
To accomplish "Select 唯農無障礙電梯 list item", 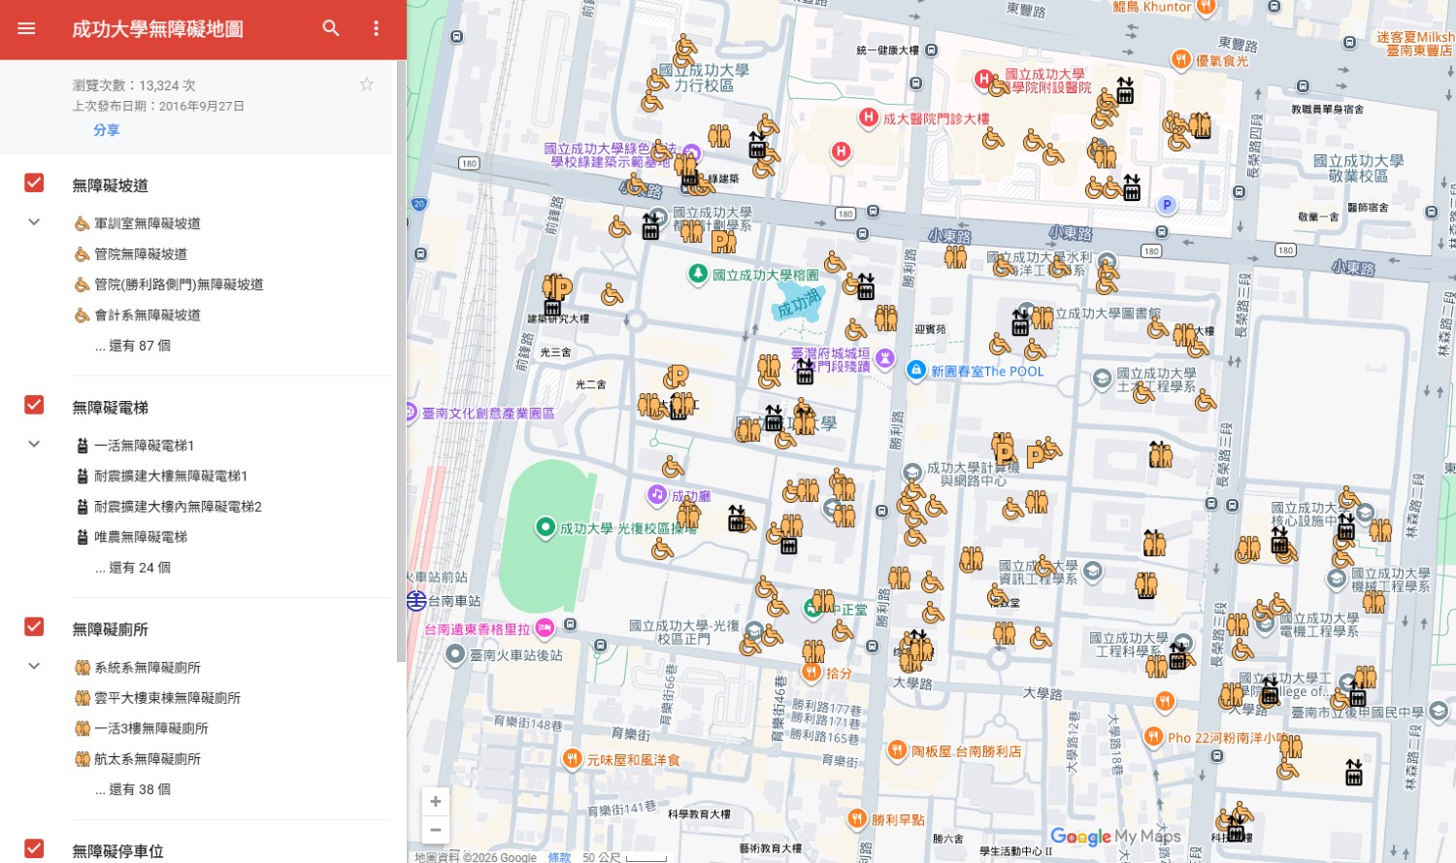I will (x=140, y=537).
